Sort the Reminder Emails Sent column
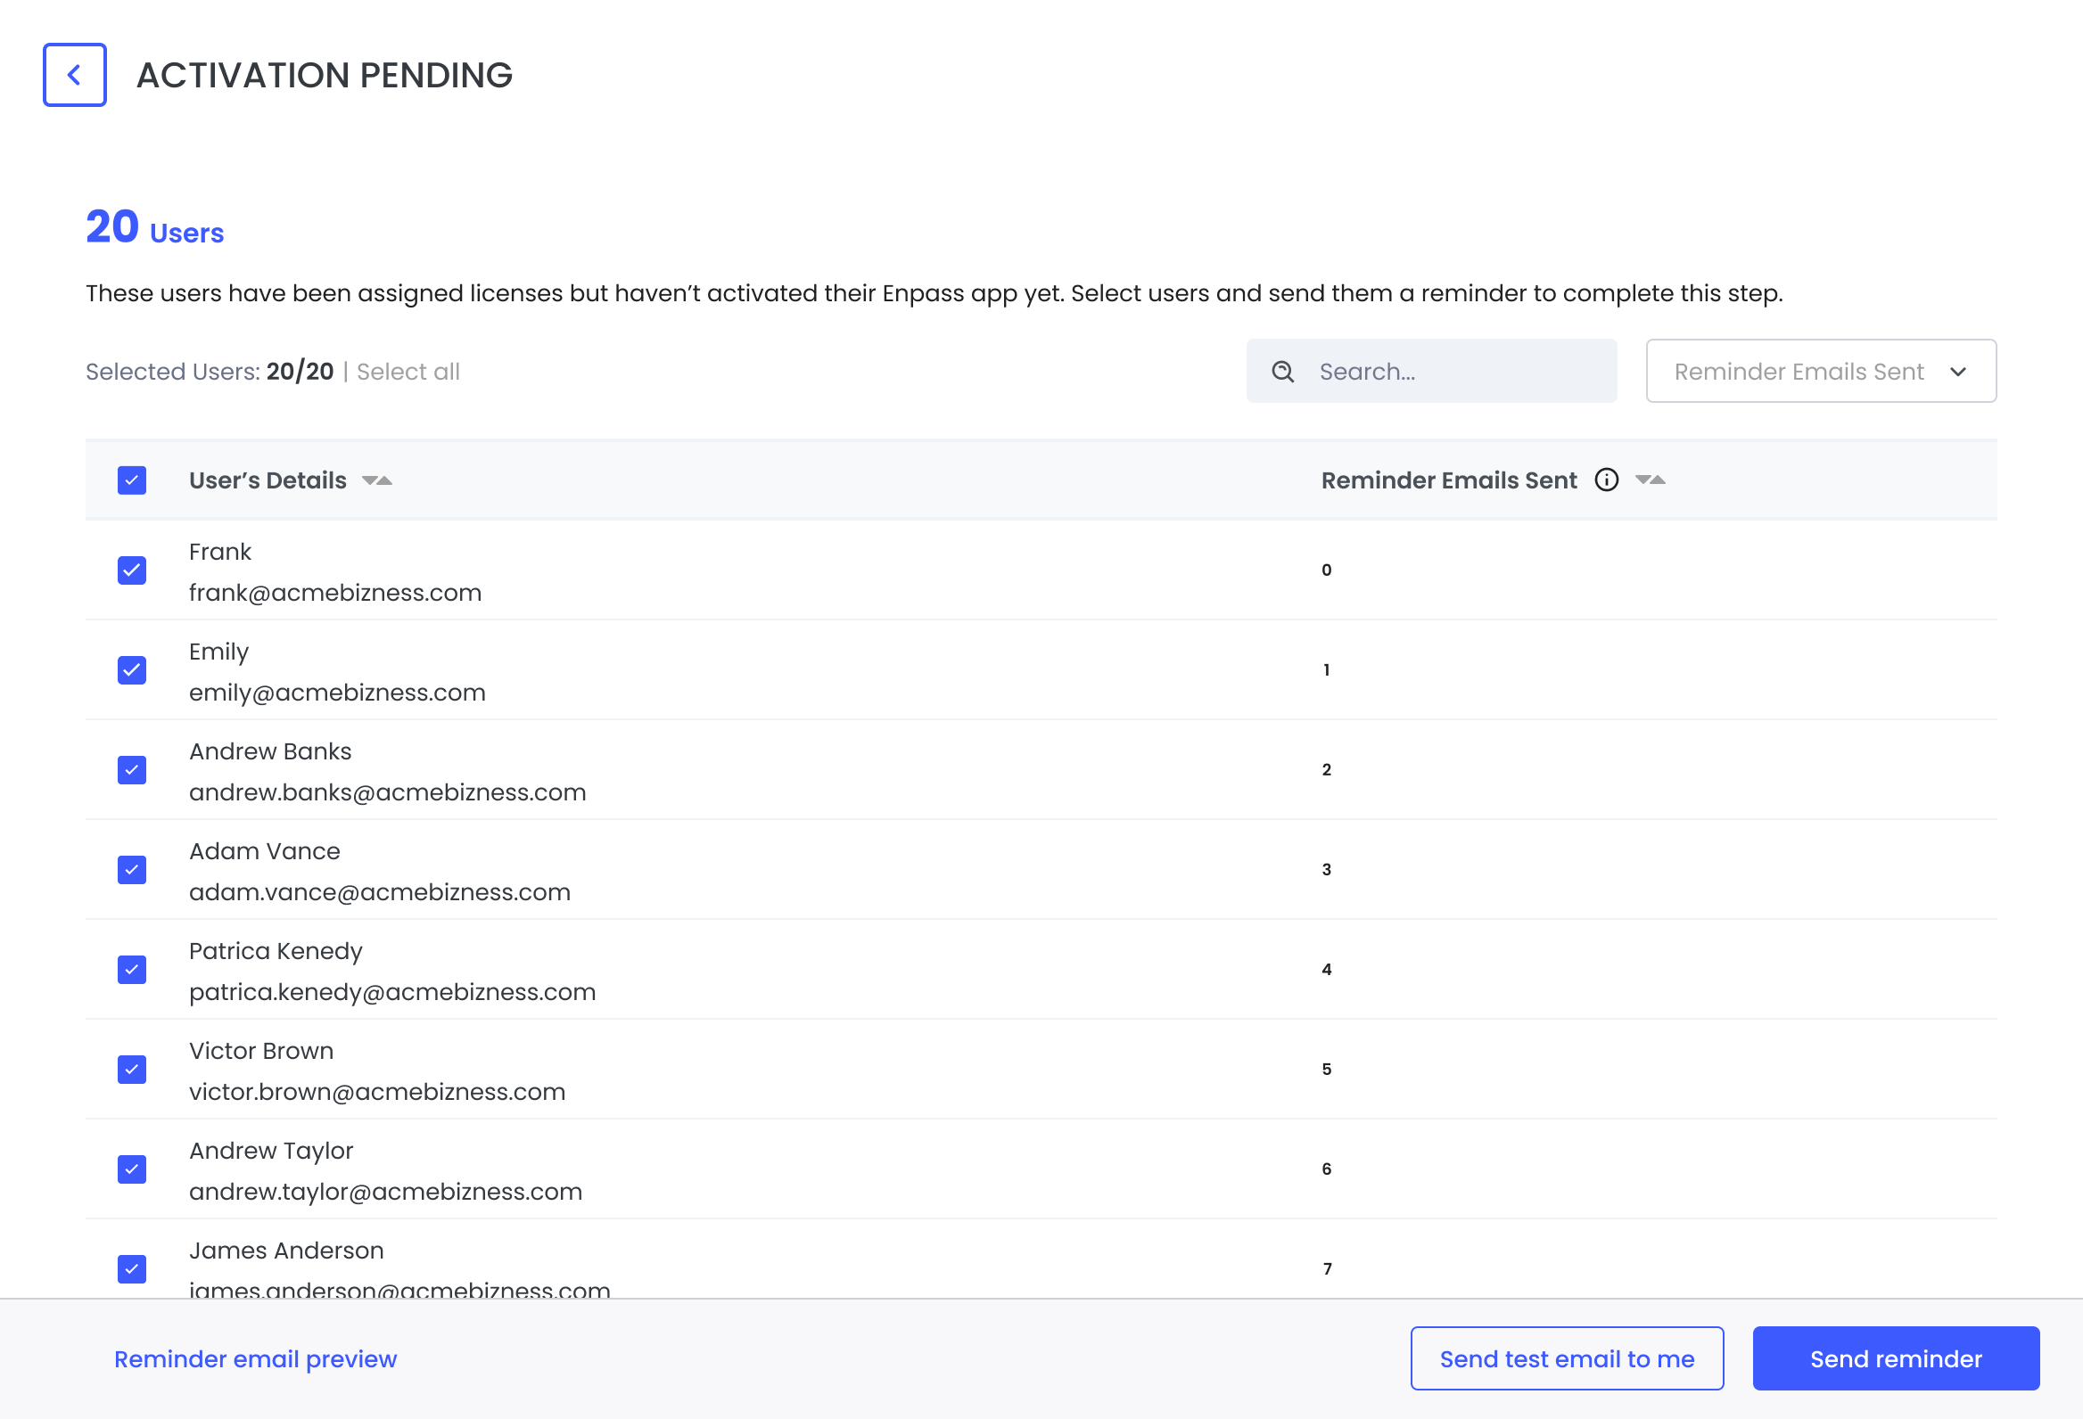 [x=1652, y=480]
